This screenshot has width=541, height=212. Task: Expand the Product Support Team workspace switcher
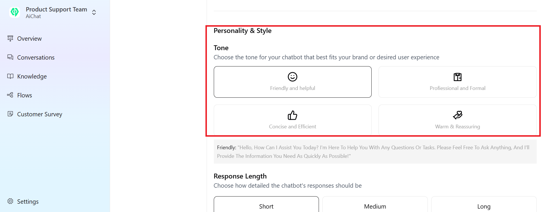(x=56, y=9)
